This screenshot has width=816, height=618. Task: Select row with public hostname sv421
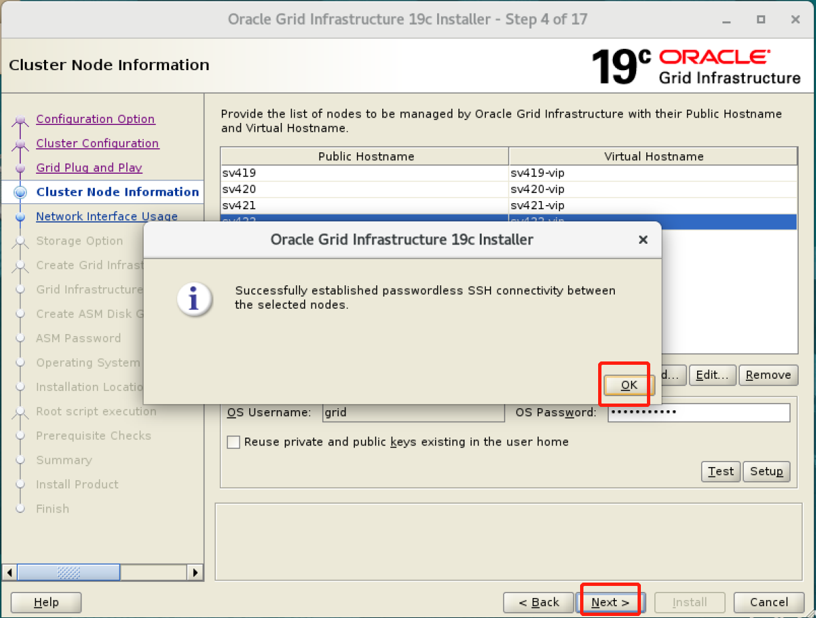tap(364, 205)
